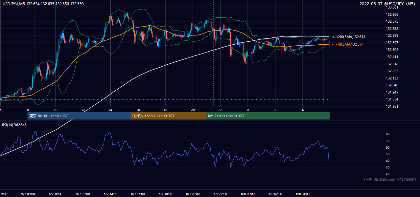Click price axis label 132.040

point(392,85)
